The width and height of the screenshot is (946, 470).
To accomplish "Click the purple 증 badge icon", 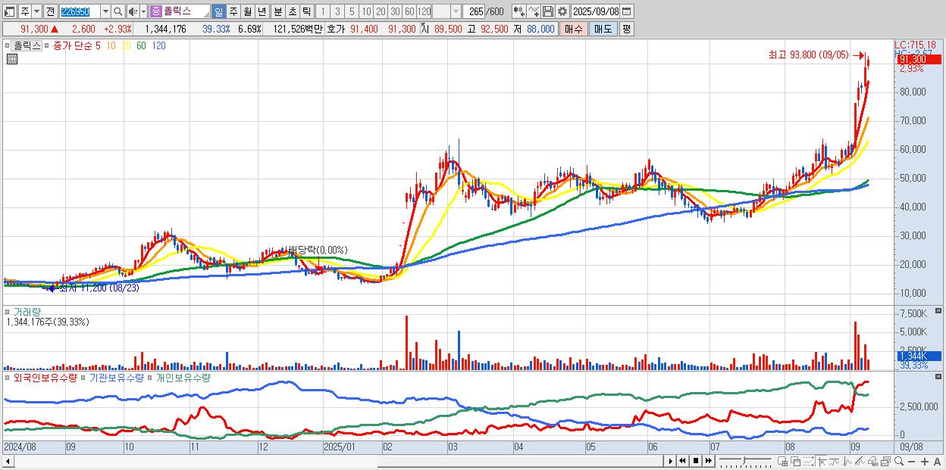I will [x=156, y=11].
